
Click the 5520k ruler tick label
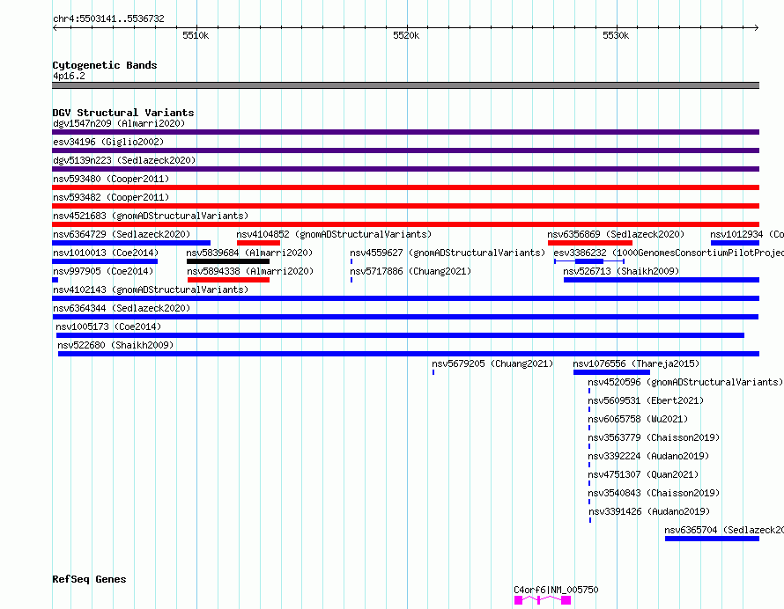[x=406, y=35]
